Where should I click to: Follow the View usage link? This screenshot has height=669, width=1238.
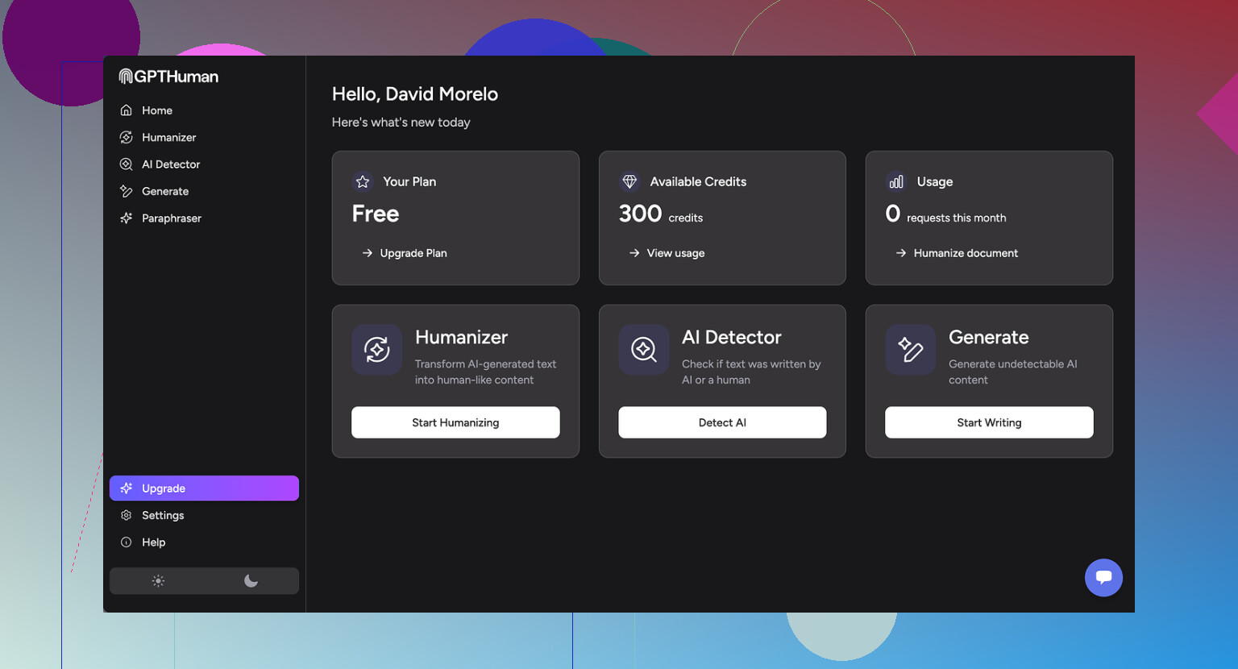(675, 252)
